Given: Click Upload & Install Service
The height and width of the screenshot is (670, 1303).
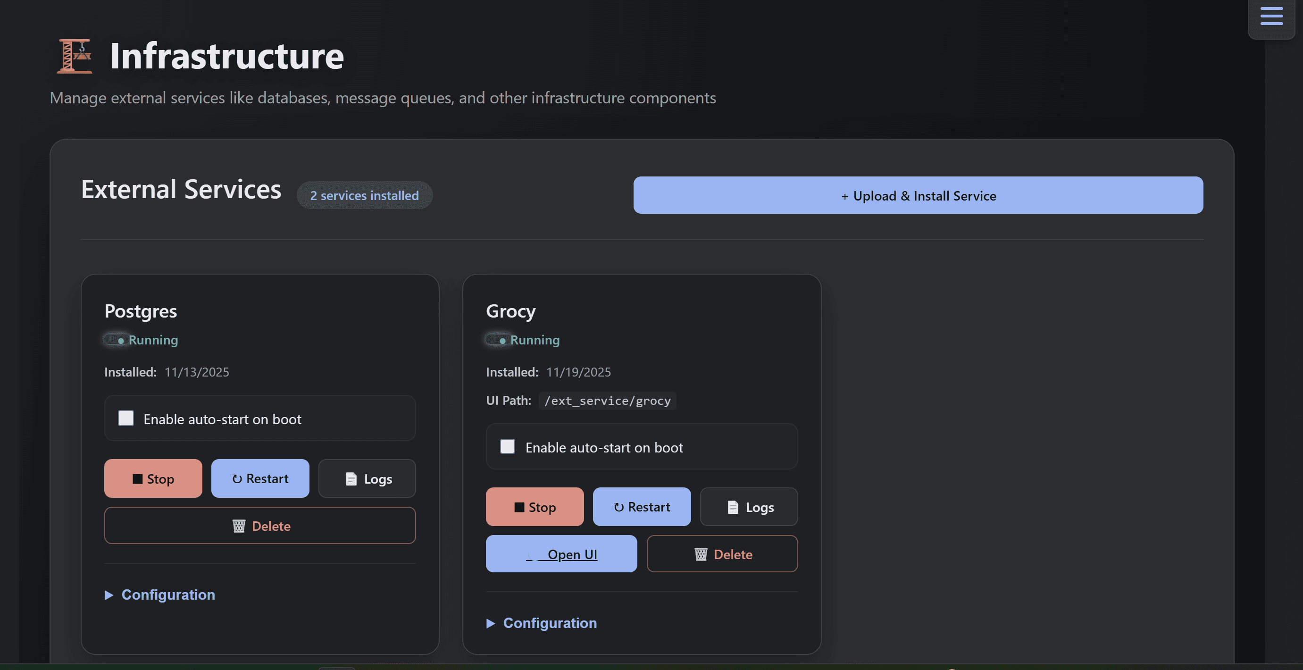Looking at the screenshot, I should 918,195.
